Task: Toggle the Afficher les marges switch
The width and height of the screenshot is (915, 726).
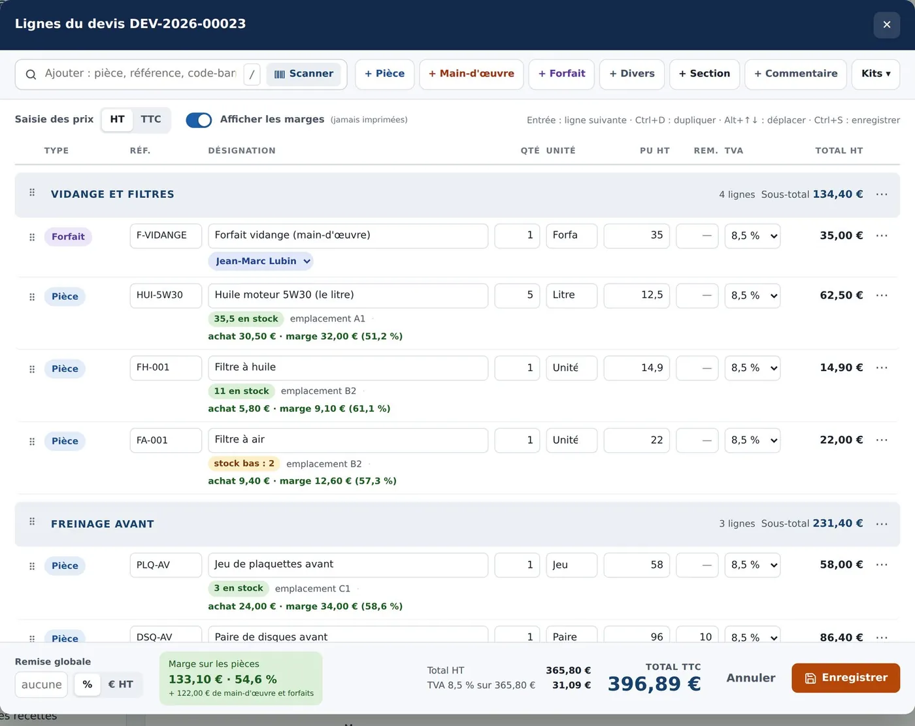Action: pos(199,120)
